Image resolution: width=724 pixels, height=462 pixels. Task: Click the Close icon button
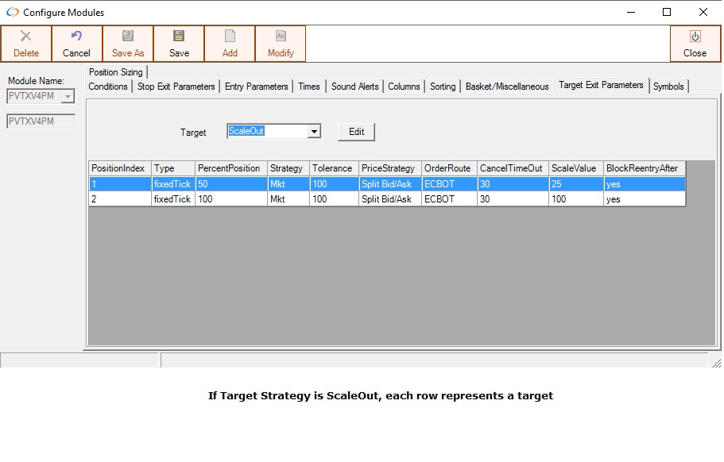click(x=695, y=37)
